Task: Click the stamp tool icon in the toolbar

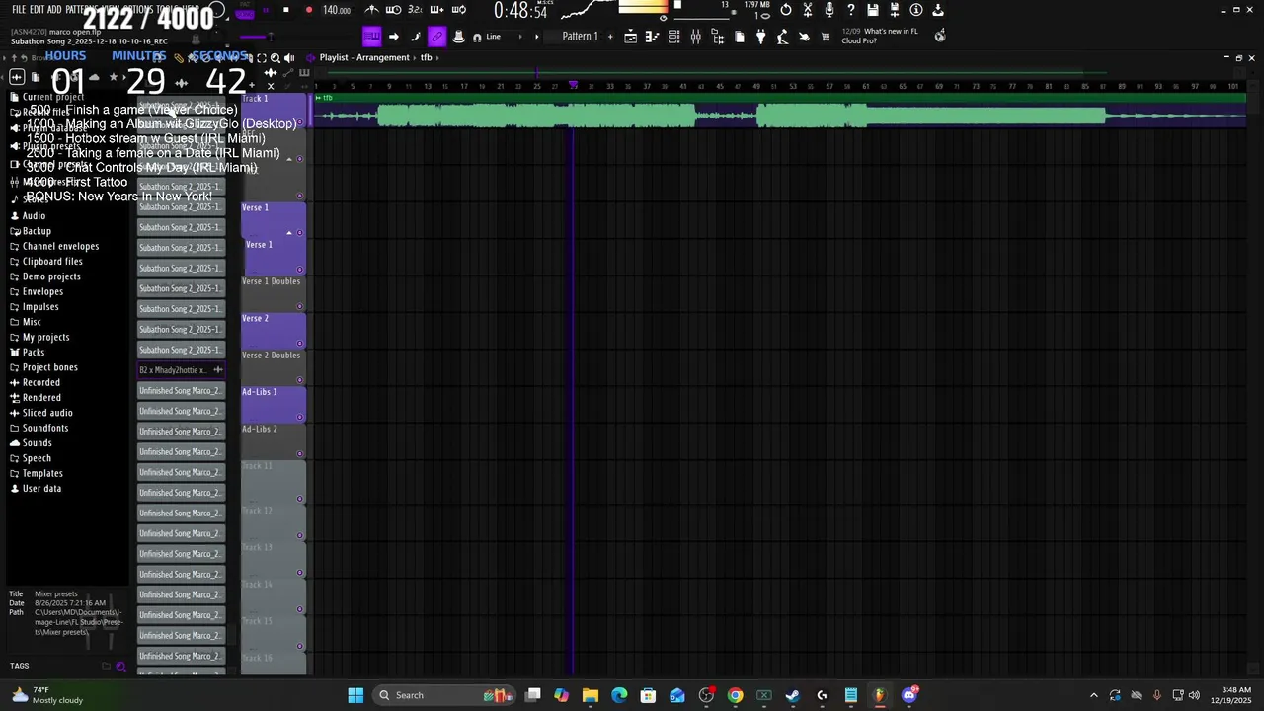Action: pyautogui.click(x=458, y=37)
